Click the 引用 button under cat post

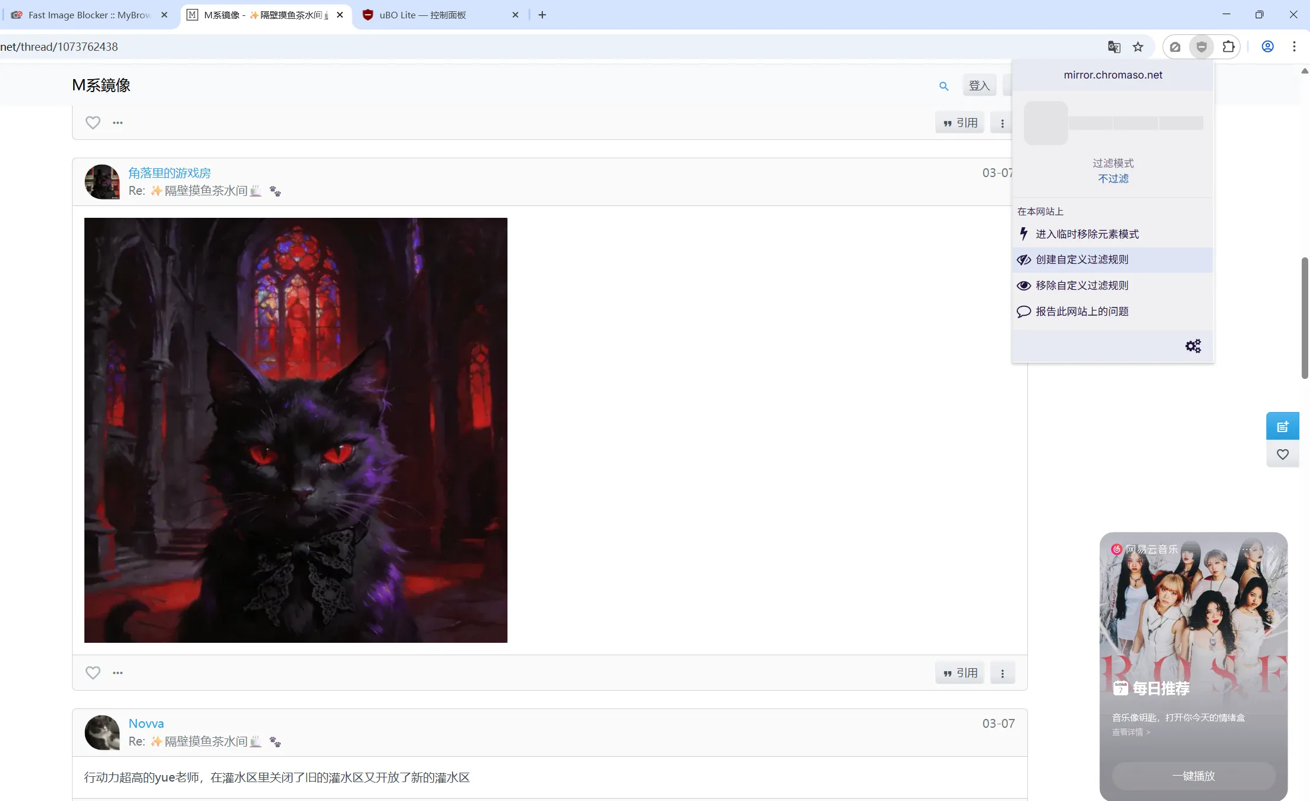[x=959, y=673]
